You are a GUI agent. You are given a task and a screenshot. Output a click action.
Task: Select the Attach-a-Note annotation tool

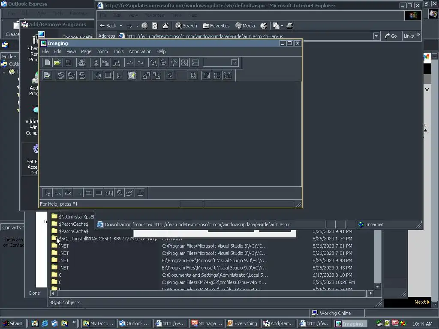pyautogui.click(x=119, y=193)
